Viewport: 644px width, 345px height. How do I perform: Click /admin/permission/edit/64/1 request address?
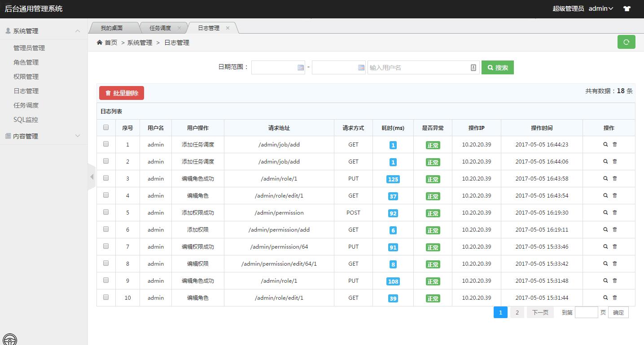pos(279,263)
